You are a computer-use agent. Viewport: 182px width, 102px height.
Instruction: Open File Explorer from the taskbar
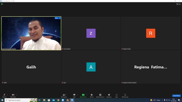click(x=44, y=100)
